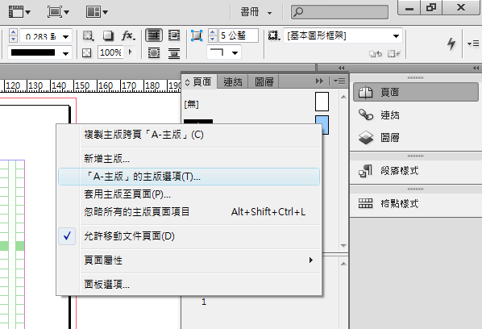Select jump object text wrap icon
The width and height of the screenshot is (482, 329).
click(174, 53)
